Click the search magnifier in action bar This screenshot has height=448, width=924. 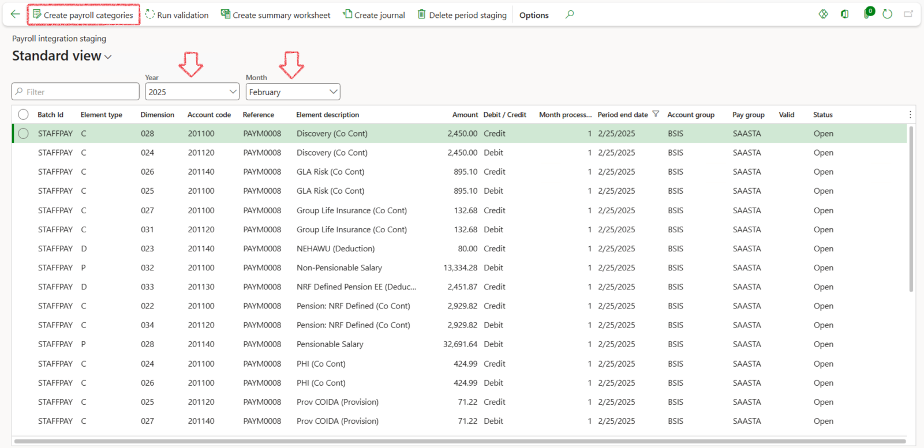pos(570,14)
